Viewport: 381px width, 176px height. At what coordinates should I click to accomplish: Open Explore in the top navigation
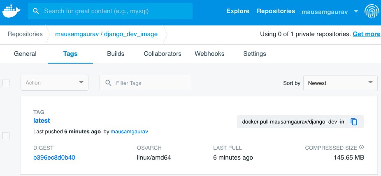click(238, 11)
